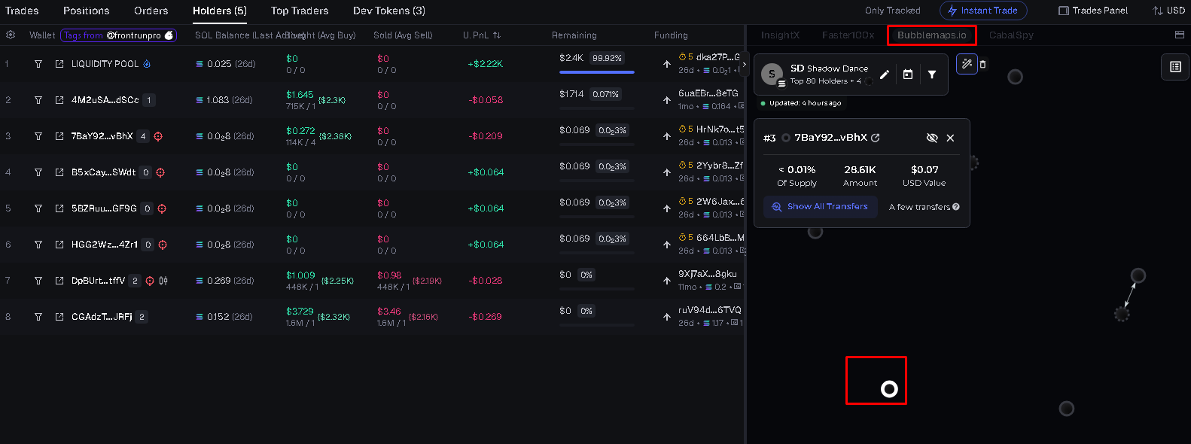The width and height of the screenshot is (1191, 444).
Task: Open Top Traders tab
Action: click(300, 11)
